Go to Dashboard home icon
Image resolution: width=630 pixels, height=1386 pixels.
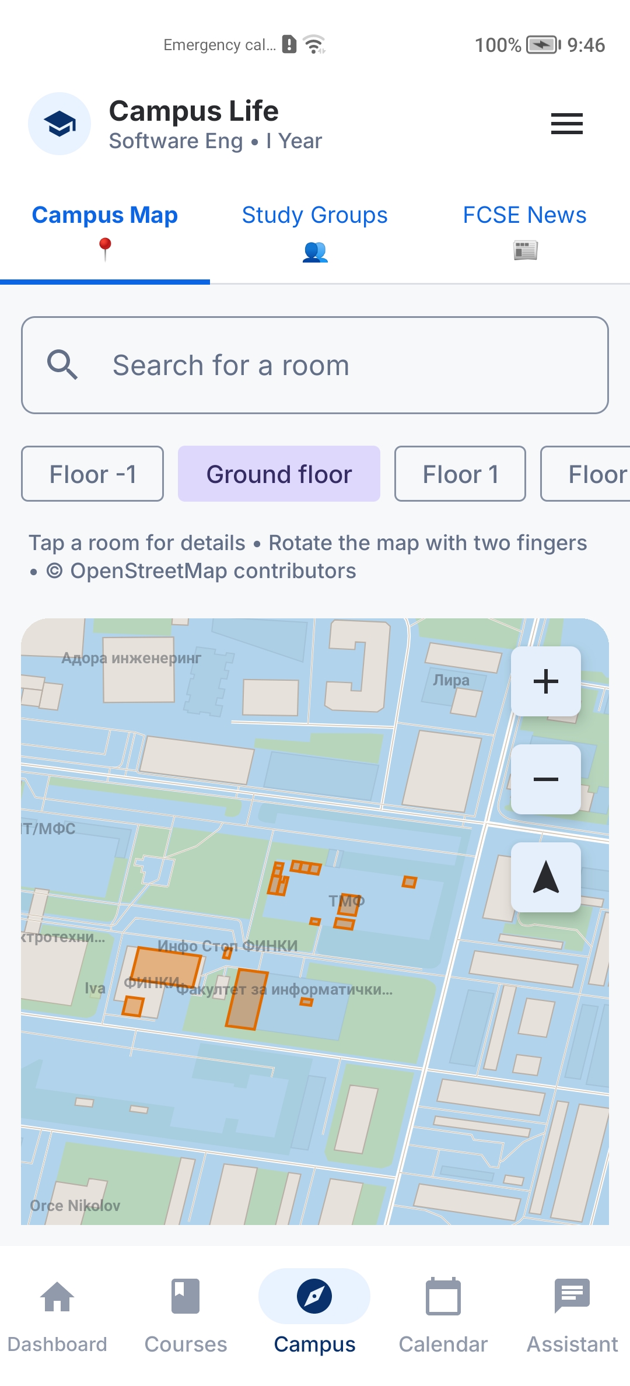57,1296
